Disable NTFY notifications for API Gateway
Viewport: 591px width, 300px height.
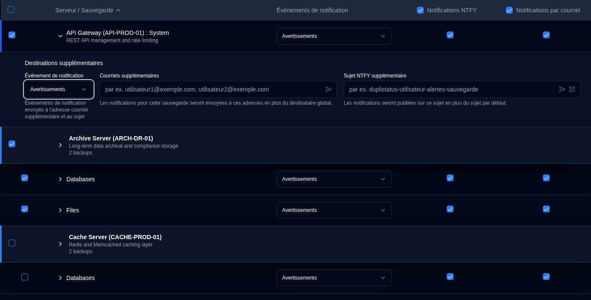click(450, 35)
